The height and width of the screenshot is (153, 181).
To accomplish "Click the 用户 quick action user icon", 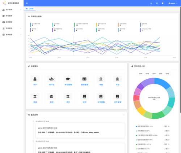I will tap(35, 79).
